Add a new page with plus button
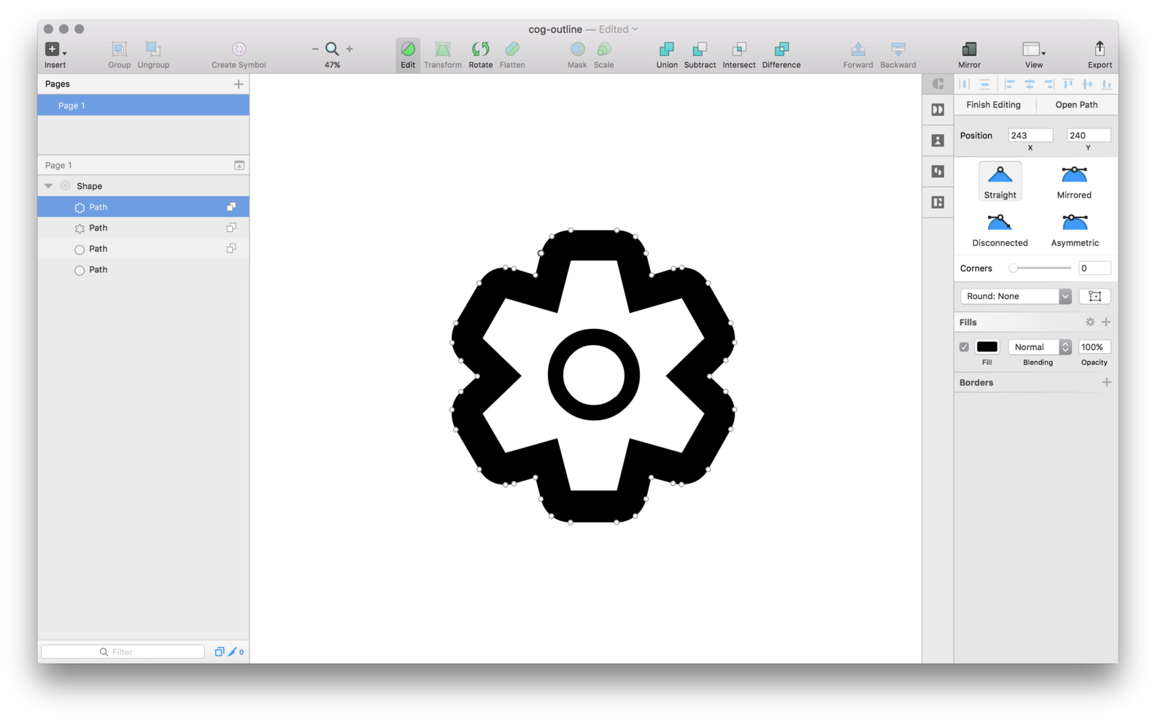1155x720 pixels. (239, 84)
